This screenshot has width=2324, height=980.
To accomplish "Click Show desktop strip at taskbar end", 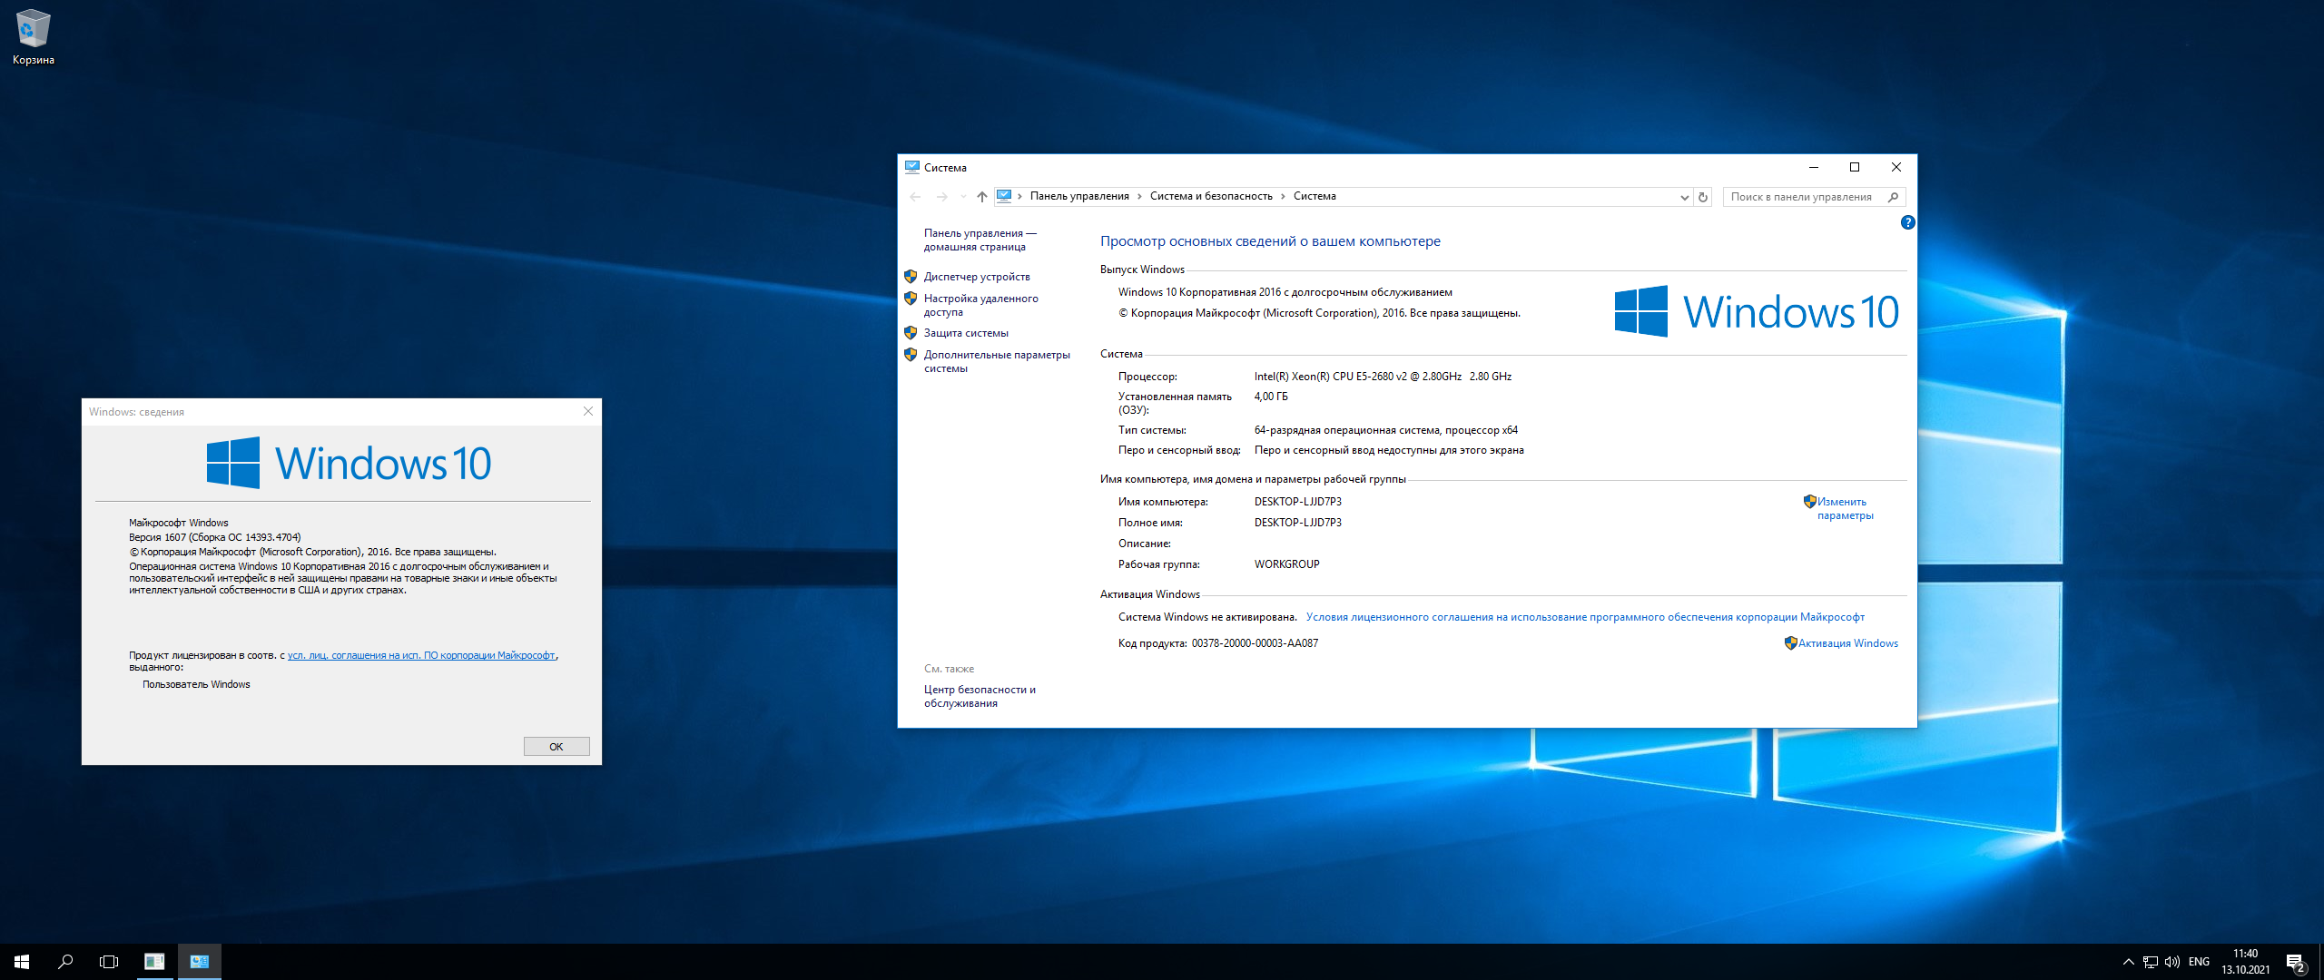I will pos(2320,962).
